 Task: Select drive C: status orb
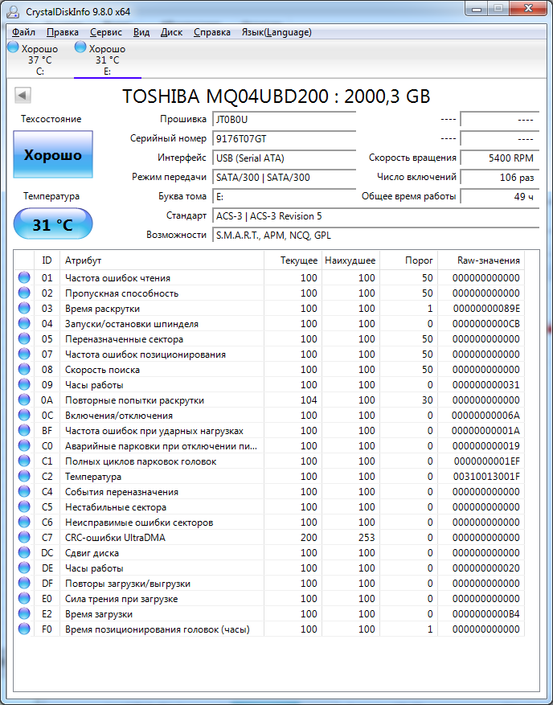coord(14,47)
